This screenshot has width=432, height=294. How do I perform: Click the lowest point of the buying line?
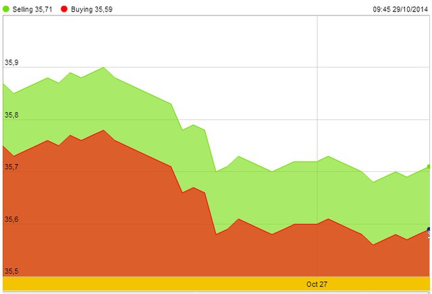[373, 244]
